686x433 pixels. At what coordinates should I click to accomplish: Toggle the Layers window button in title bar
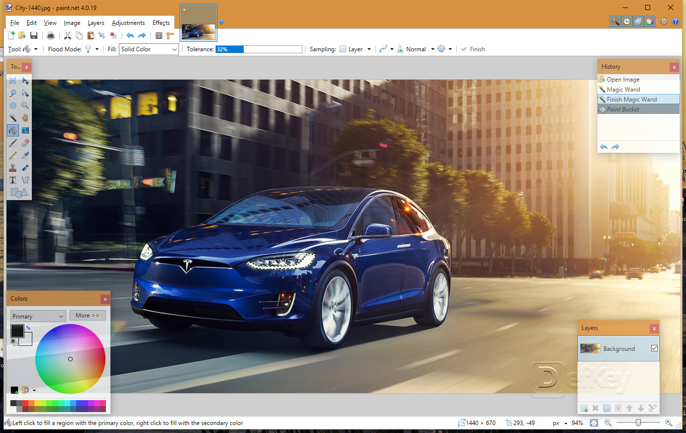(x=638, y=21)
